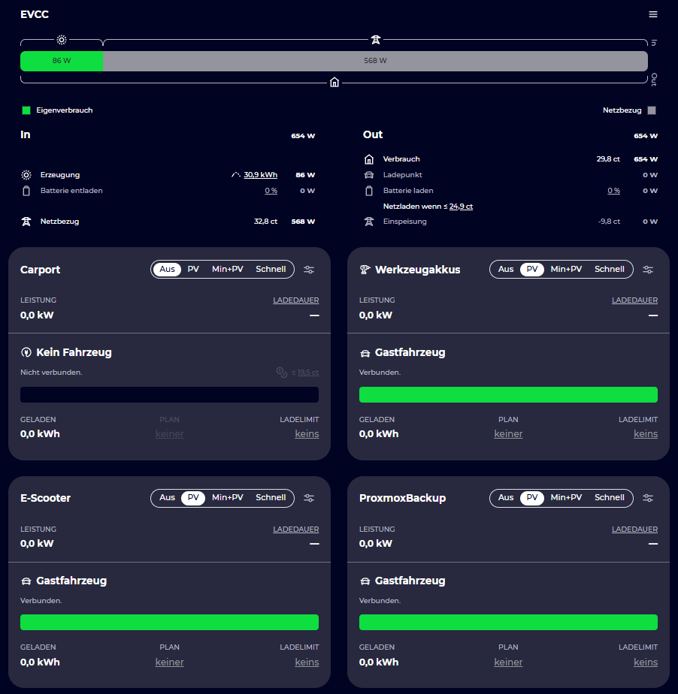678x694 pixels.
Task: Open Carport loadpoint settings sliders icon
Action: [309, 270]
